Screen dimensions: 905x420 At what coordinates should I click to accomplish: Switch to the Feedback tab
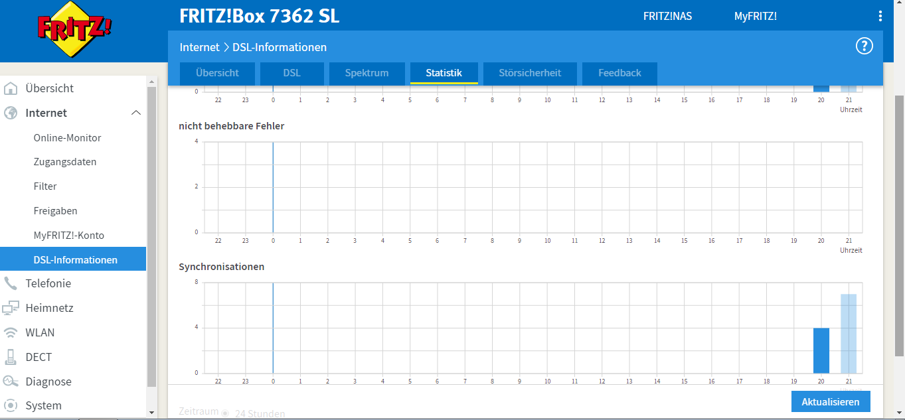[x=620, y=73]
